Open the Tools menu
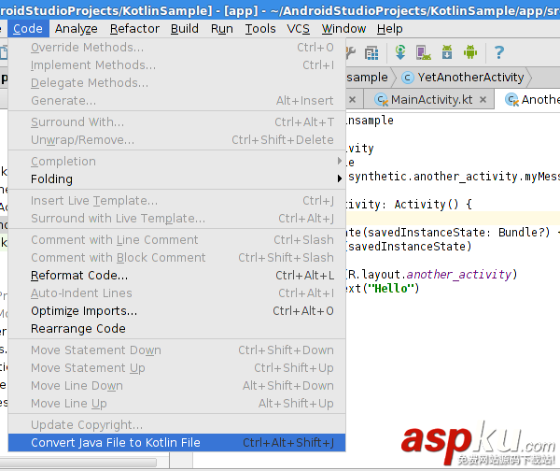Image resolution: width=560 pixels, height=471 pixels. click(x=260, y=29)
